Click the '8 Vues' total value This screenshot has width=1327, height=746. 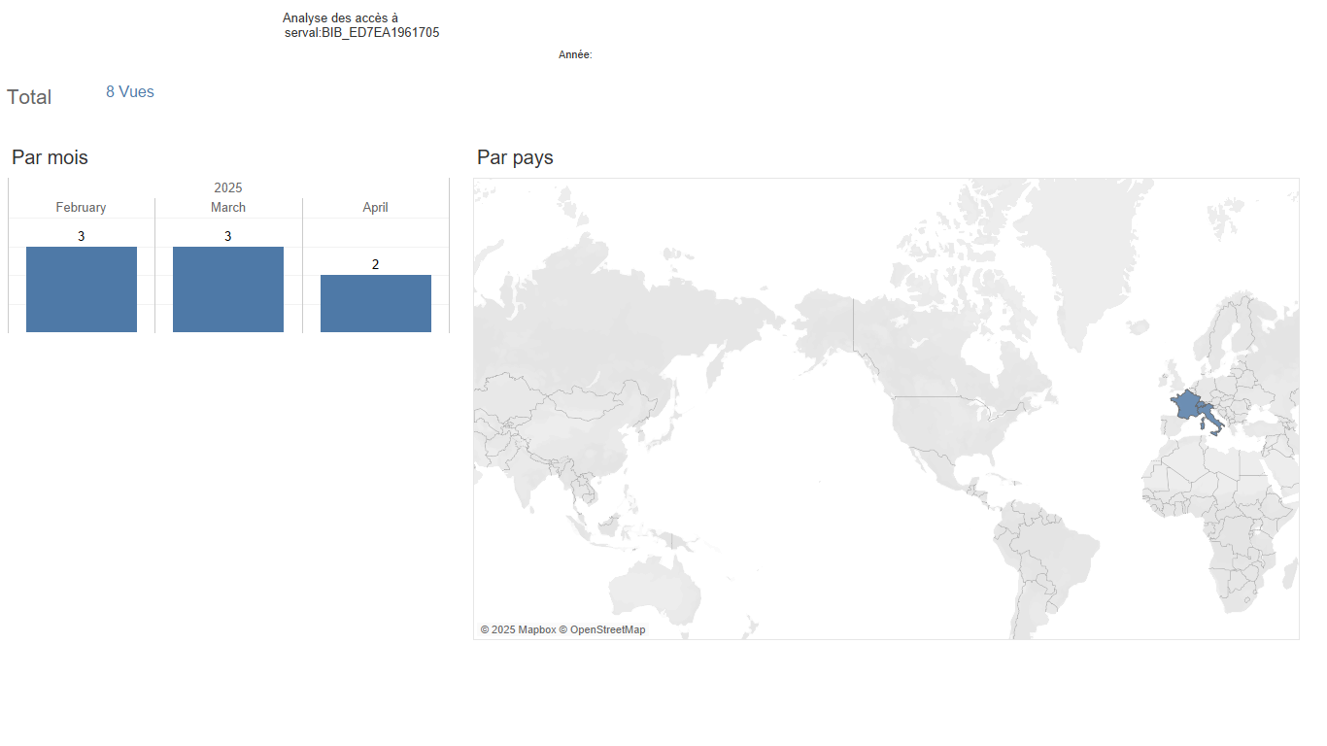click(130, 92)
